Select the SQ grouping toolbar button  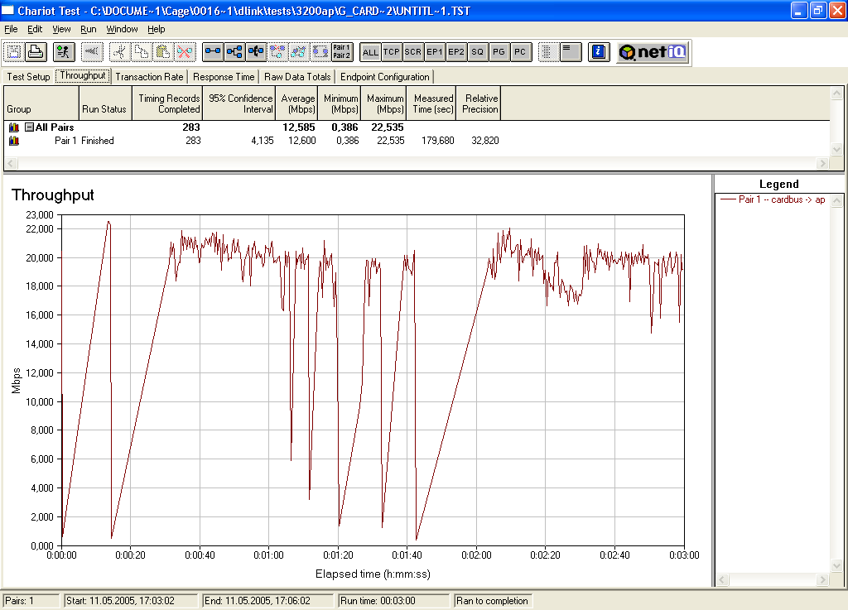pyautogui.click(x=478, y=52)
